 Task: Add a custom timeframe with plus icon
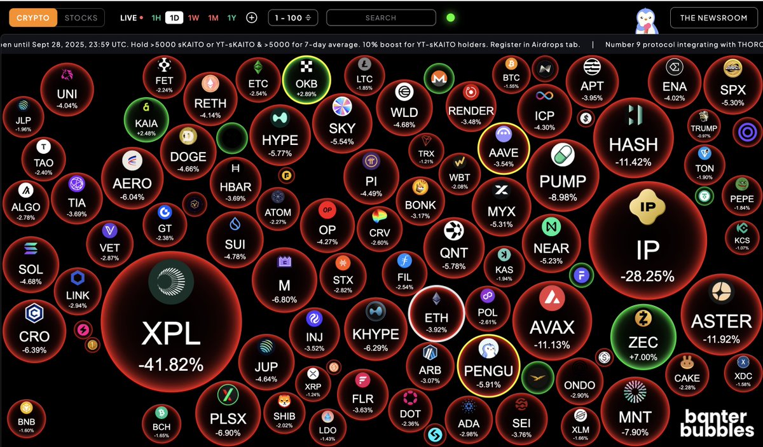pyautogui.click(x=251, y=18)
